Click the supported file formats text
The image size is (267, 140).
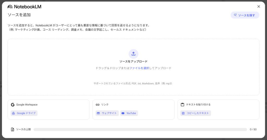(133, 84)
